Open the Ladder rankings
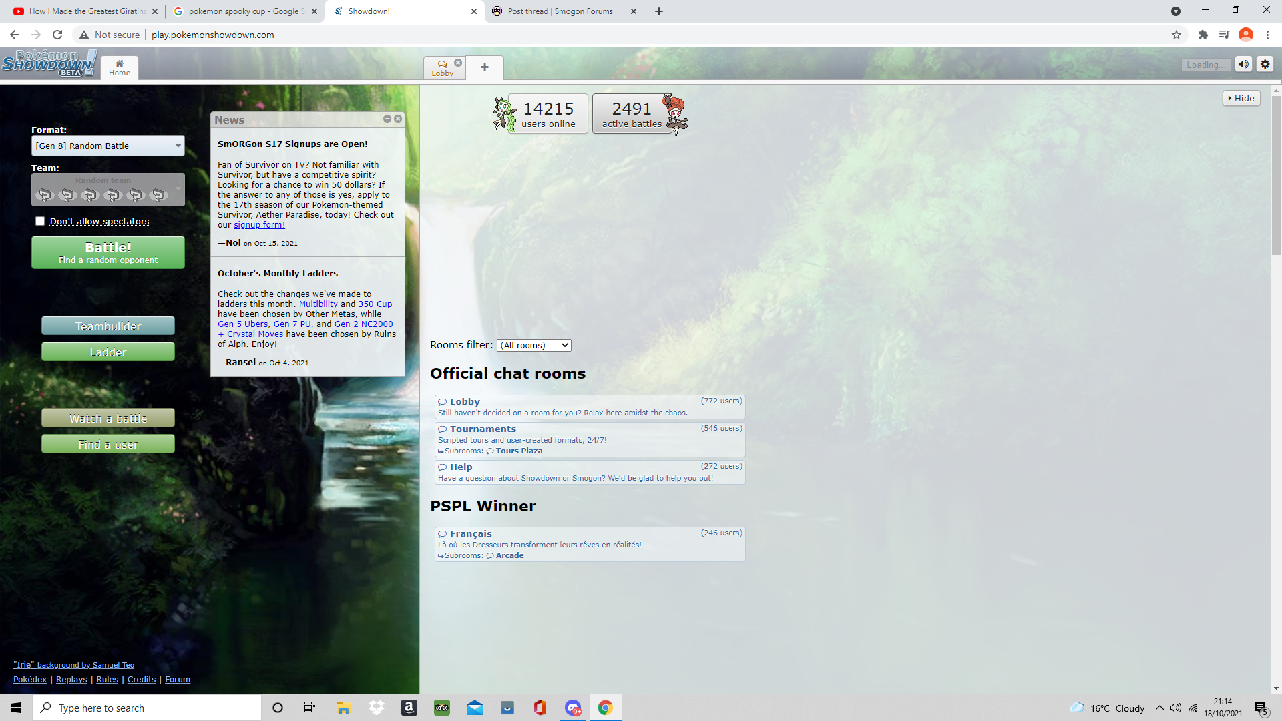This screenshot has width=1282, height=721. [108, 352]
